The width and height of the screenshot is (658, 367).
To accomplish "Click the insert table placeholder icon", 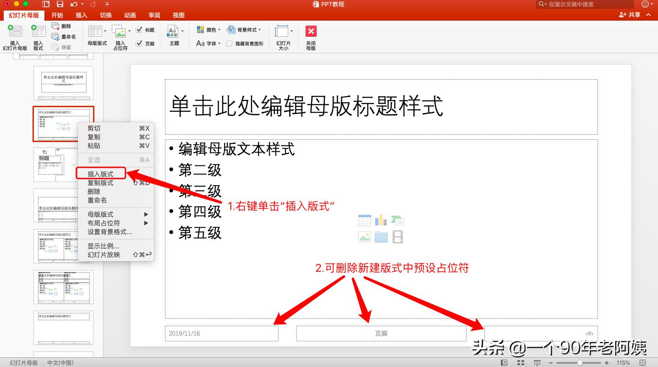I will [364, 220].
